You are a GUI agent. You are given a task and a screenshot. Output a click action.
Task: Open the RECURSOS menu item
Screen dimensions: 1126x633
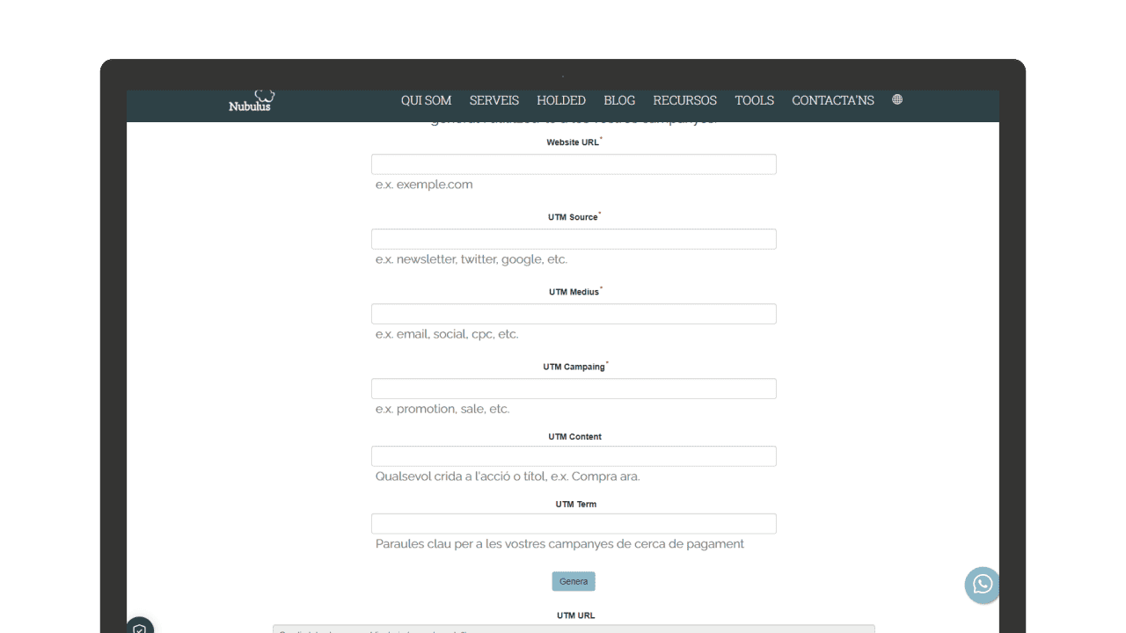684,100
